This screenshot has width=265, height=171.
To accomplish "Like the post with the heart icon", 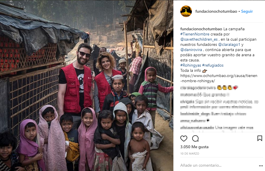I will [184, 138].
